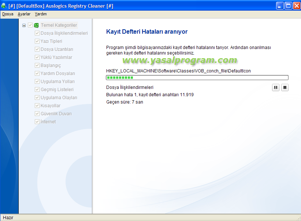The image size is (301, 221).
Task: Collapse the Temel Kategoriler tree
Action: click(x=24, y=25)
